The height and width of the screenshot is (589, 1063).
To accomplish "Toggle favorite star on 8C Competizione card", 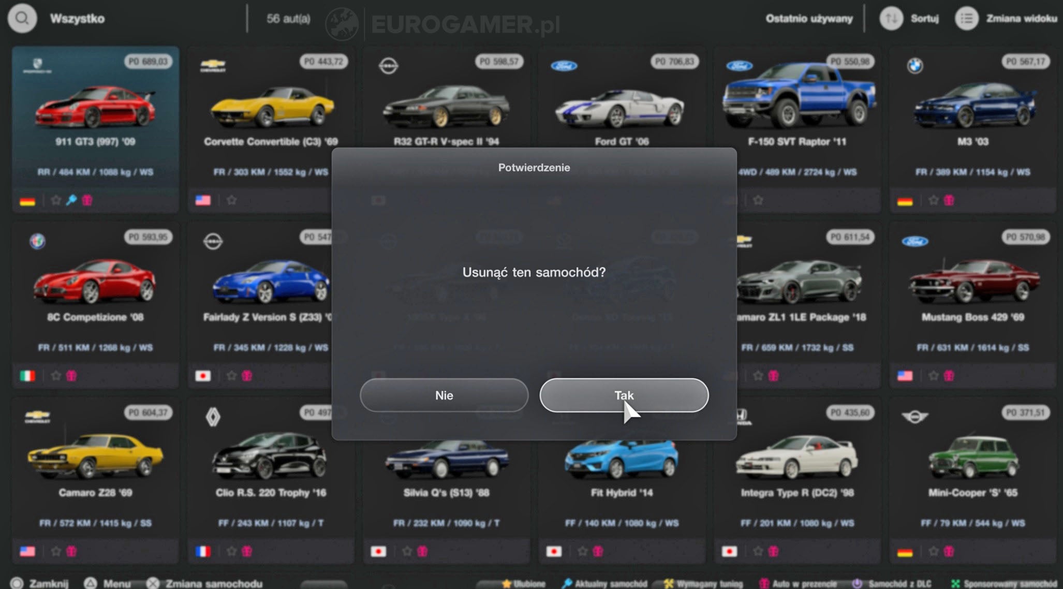I will click(x=56, y=376).
